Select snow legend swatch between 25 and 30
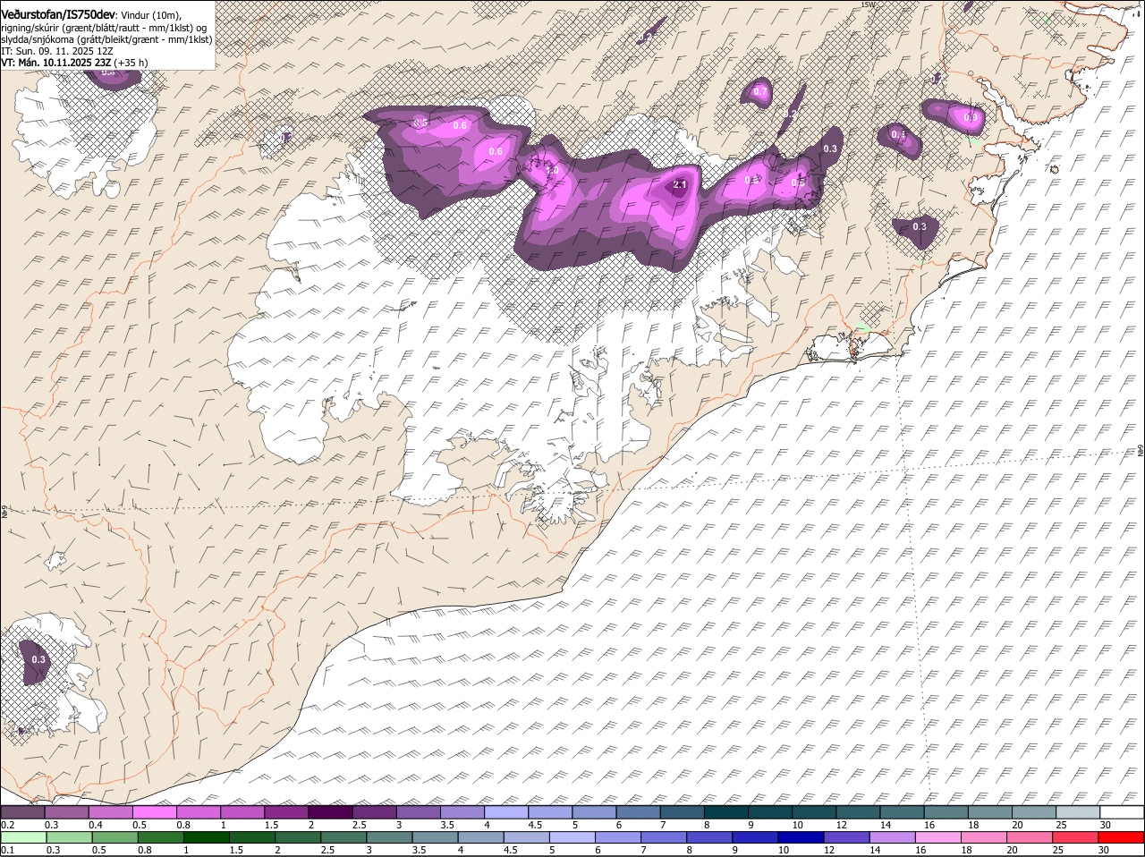 pyautogui.click(x=1079, y=811)
